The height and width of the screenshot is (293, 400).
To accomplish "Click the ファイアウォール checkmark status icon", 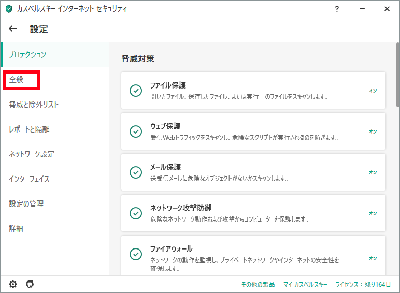I will click(x=136, y=254).
